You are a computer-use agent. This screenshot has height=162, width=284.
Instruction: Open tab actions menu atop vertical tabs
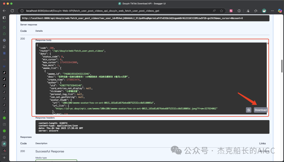[4, 18]
